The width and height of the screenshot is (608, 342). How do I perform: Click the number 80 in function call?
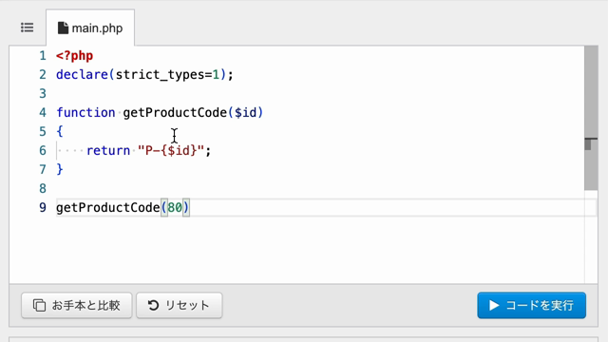[175, 208]
